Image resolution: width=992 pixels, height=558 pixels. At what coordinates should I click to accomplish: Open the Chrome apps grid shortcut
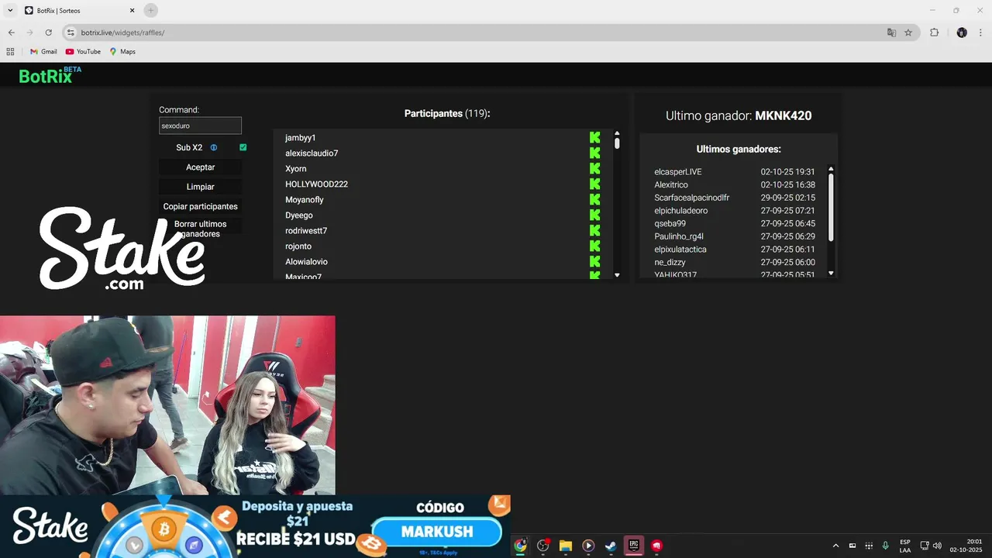(10, 52)
